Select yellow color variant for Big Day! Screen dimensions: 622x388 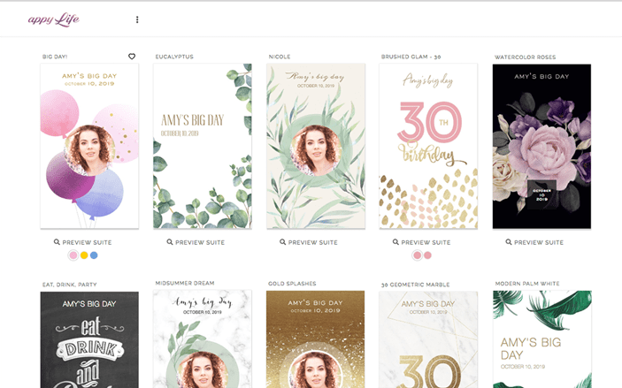(84, 255)
